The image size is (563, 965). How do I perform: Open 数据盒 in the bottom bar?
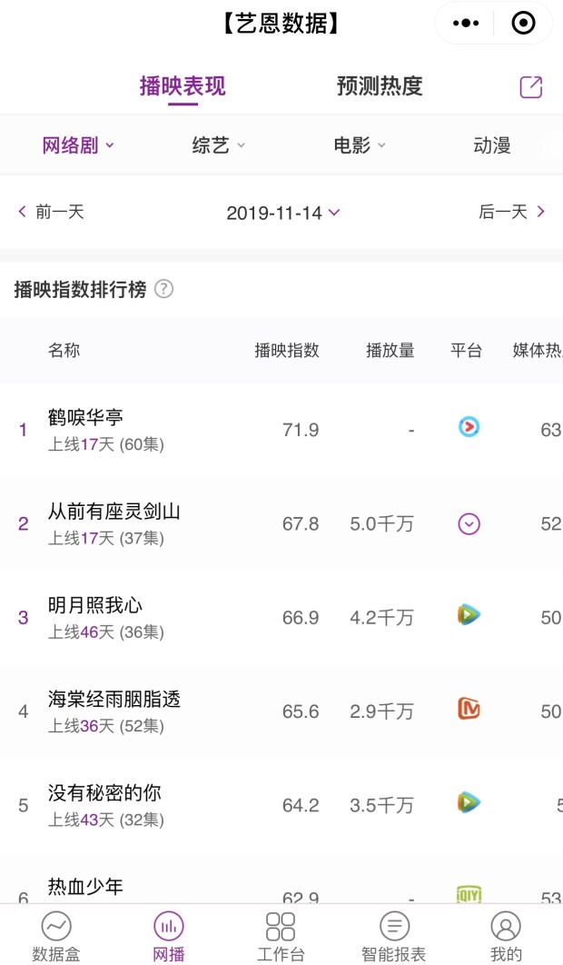coord(56,936)
